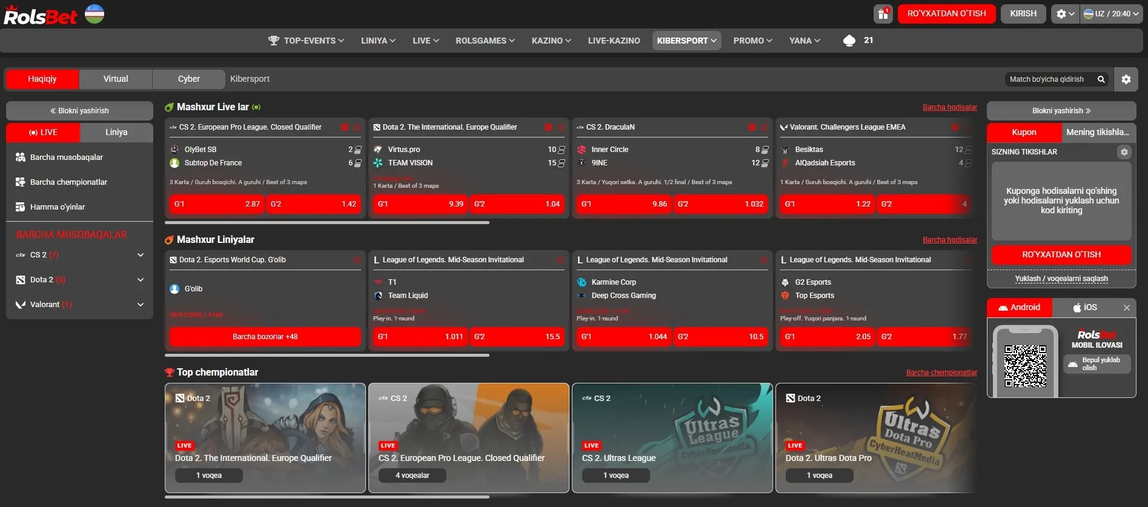
Task: Switch sidebar to LIVE events
Action: [43, 132]
